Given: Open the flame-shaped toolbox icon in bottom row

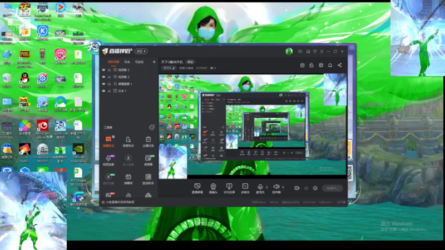Looking at the screenshot, I should [128, 195].
